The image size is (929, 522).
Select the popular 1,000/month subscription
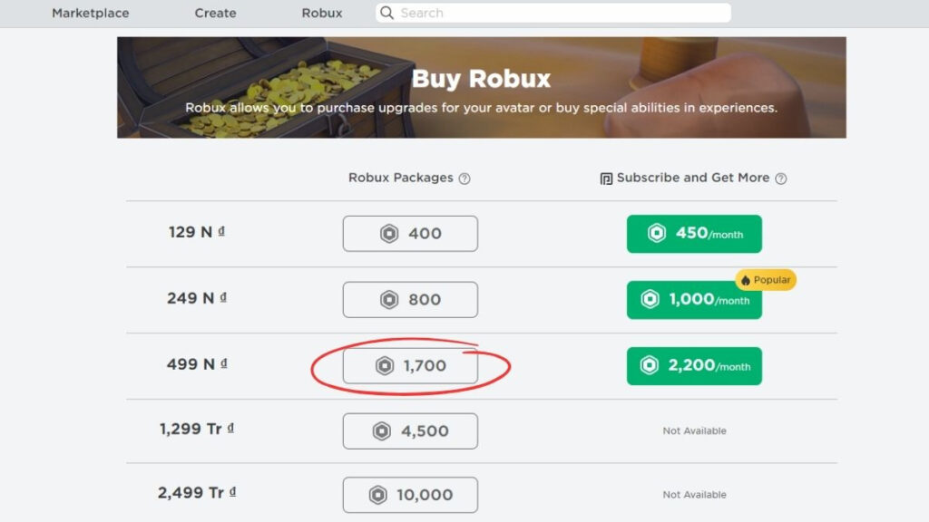point(694,299)
